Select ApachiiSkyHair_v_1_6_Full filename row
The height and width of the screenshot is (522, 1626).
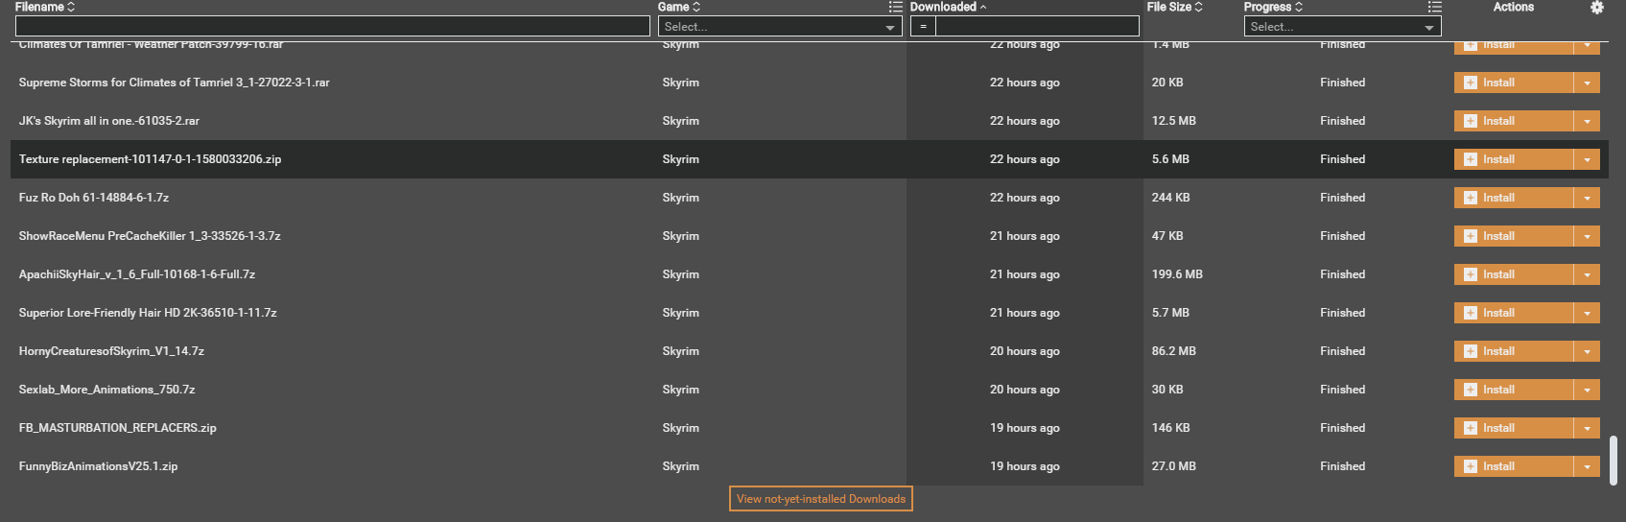pyautogui.click(x=137, y=274)
